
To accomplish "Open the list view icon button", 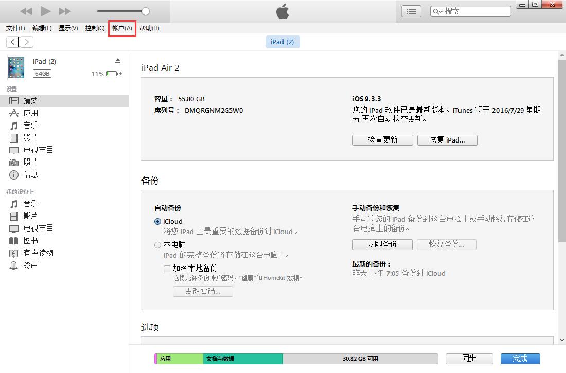I will (411, 11).
